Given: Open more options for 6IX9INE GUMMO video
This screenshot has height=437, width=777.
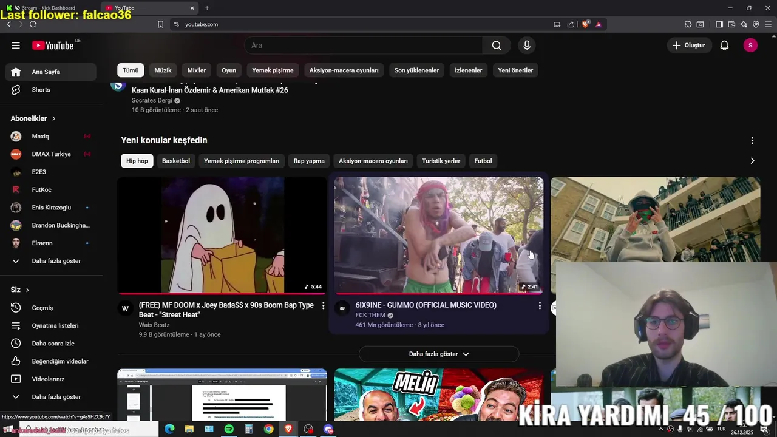Looking at the screenshot, I should (x=540, y=306).
